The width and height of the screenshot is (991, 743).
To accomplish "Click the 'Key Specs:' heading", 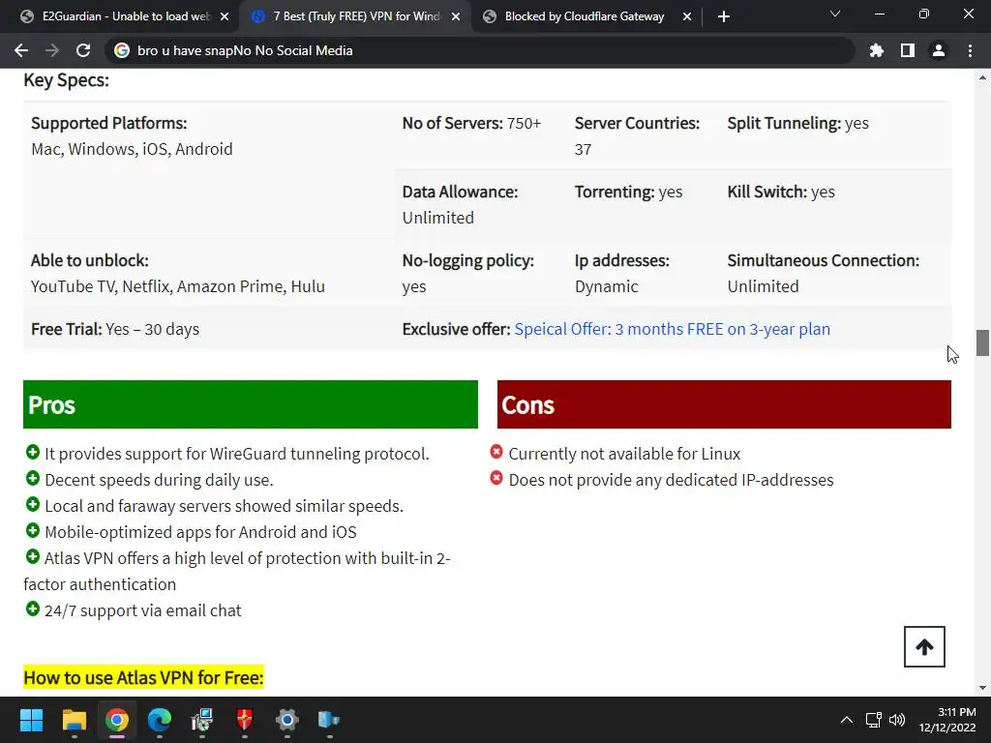I will pyautogui.click(x=67, y=80).
